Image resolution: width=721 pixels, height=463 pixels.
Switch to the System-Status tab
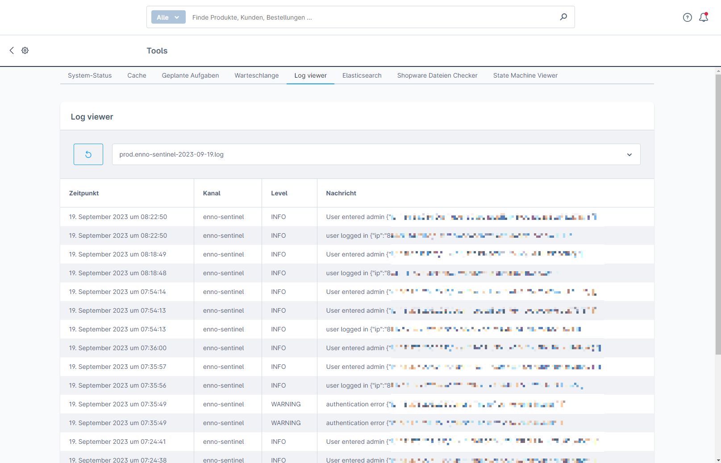coord(90,75)
